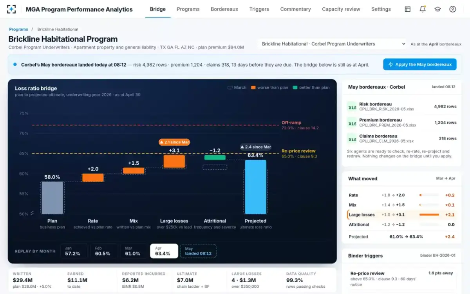Open the Settings tab
Image resolution: width=470 pixels, height=294 pixels.
381,9
